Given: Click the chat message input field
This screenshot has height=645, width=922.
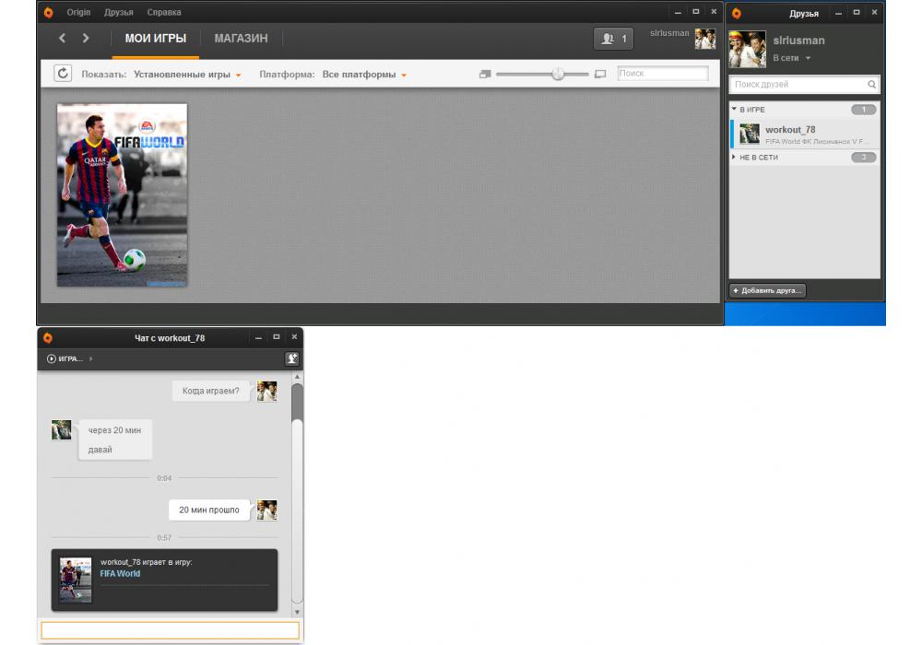Looking at the screenshot, I should 170,630.
